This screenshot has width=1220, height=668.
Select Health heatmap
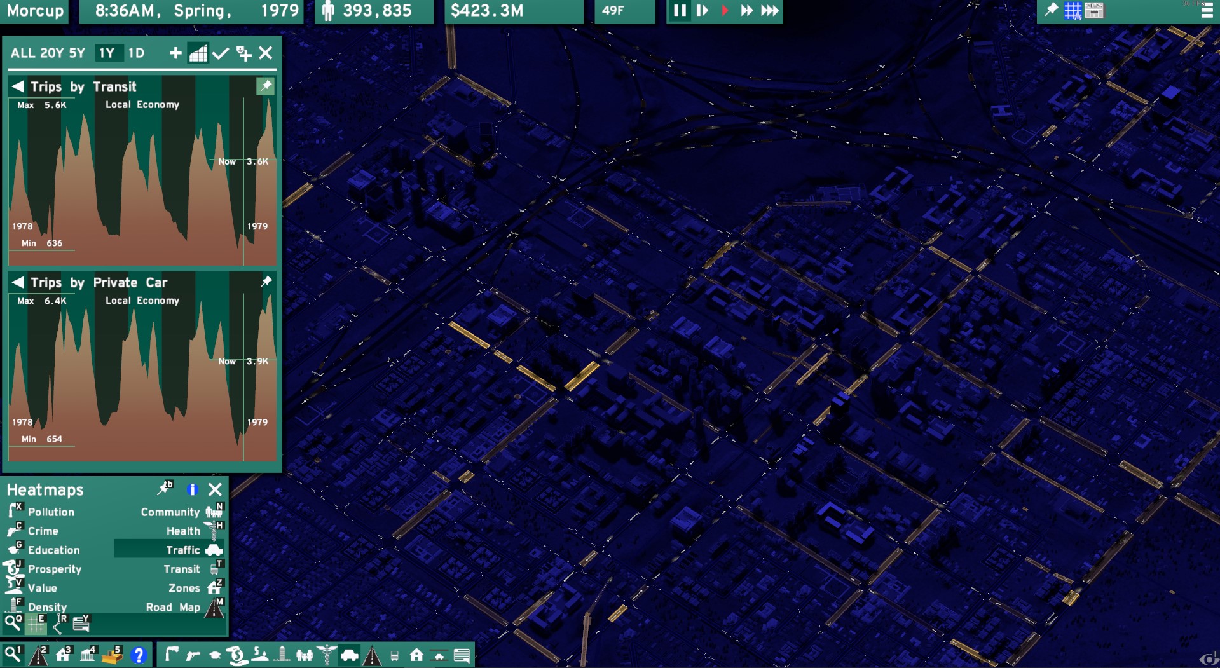pos(195,531)
